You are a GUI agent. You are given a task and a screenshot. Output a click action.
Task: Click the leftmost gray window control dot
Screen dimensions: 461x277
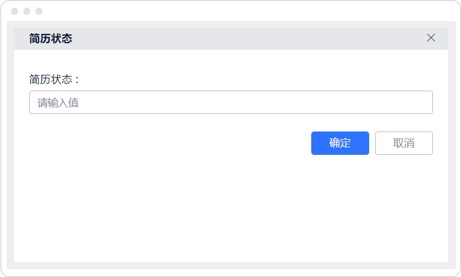tap(15, 11)
